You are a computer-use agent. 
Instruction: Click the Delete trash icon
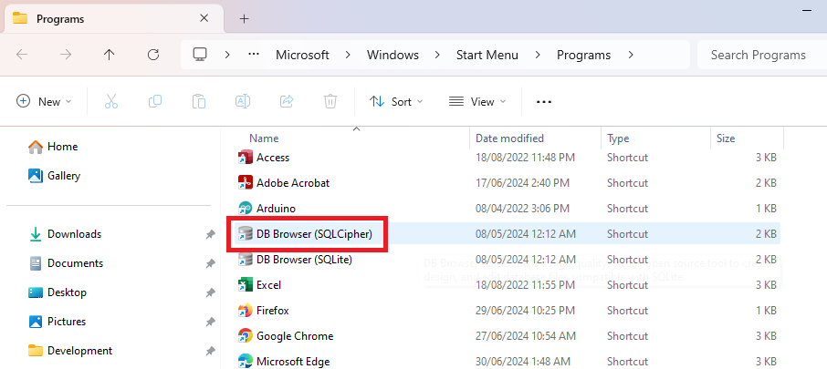(330, 102)
